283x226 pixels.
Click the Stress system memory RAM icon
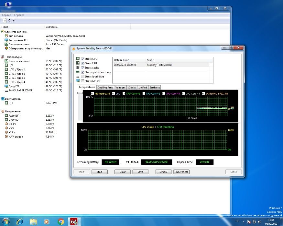click(78, 72)
